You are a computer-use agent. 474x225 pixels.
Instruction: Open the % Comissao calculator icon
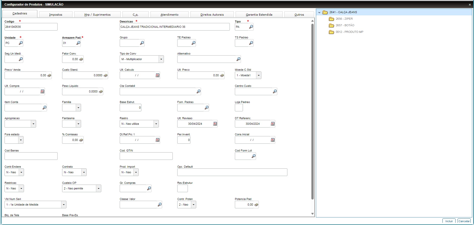(81, 140)
